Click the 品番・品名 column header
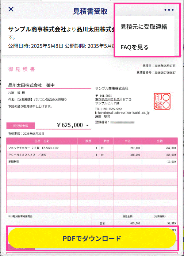Viewport: 184px width, 256px height. [42, 141]
